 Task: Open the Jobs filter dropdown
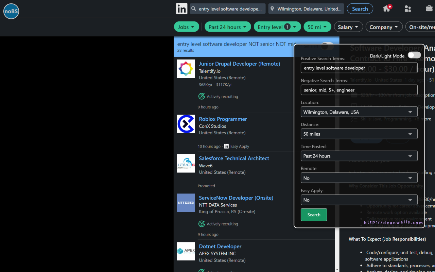point(187,27)
